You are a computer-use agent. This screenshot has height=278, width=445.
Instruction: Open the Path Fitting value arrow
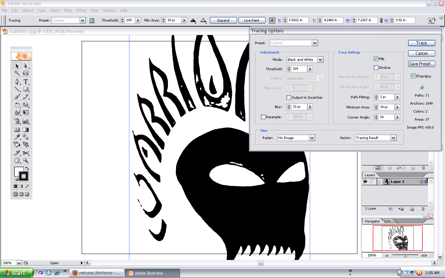click(397, 97)
